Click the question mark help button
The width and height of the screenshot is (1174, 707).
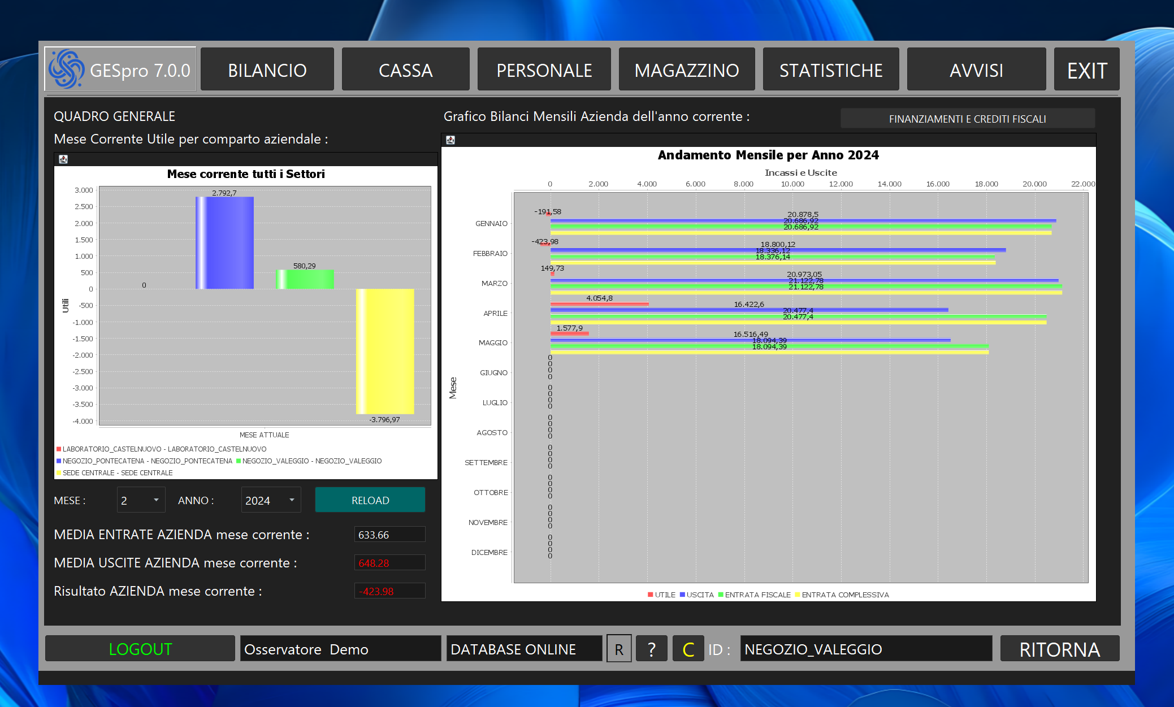click(651, 649)
